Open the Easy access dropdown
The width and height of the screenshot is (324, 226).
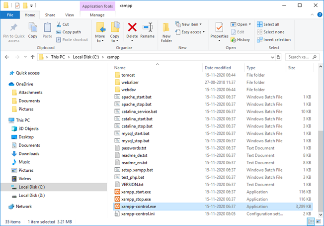click(x=190, y=32)
